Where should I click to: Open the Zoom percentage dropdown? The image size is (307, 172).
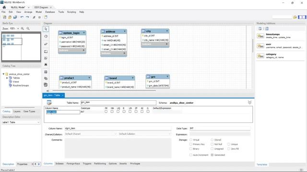click(18, 29)
